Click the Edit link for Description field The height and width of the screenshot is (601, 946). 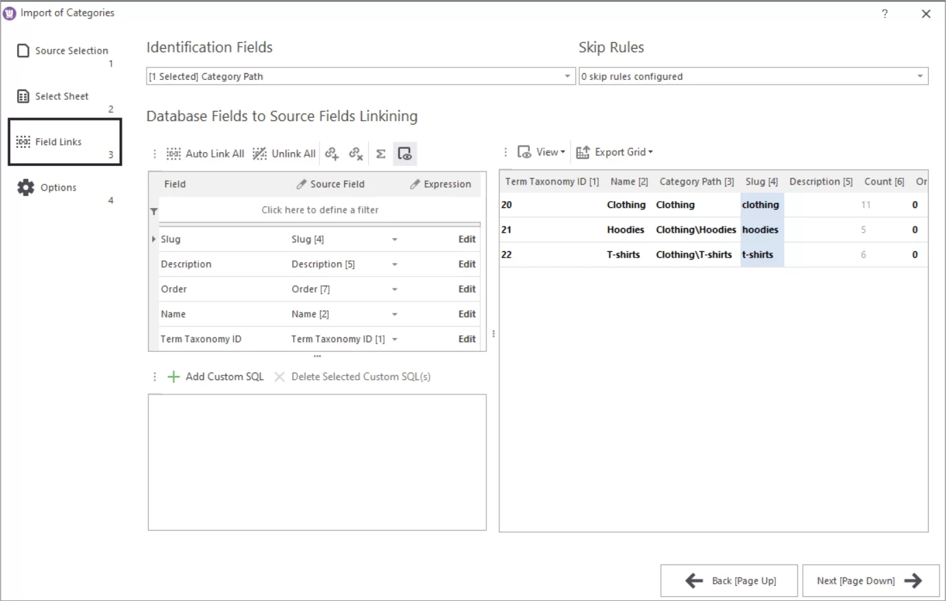pyautogui.click(x=466, y=264)
